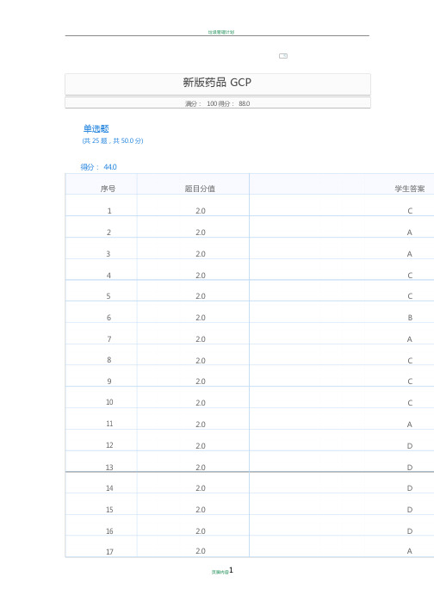Click the 新版药品 GCP title heading
Viewport: 434px width, 614px height.
click(x=217, y=82)
